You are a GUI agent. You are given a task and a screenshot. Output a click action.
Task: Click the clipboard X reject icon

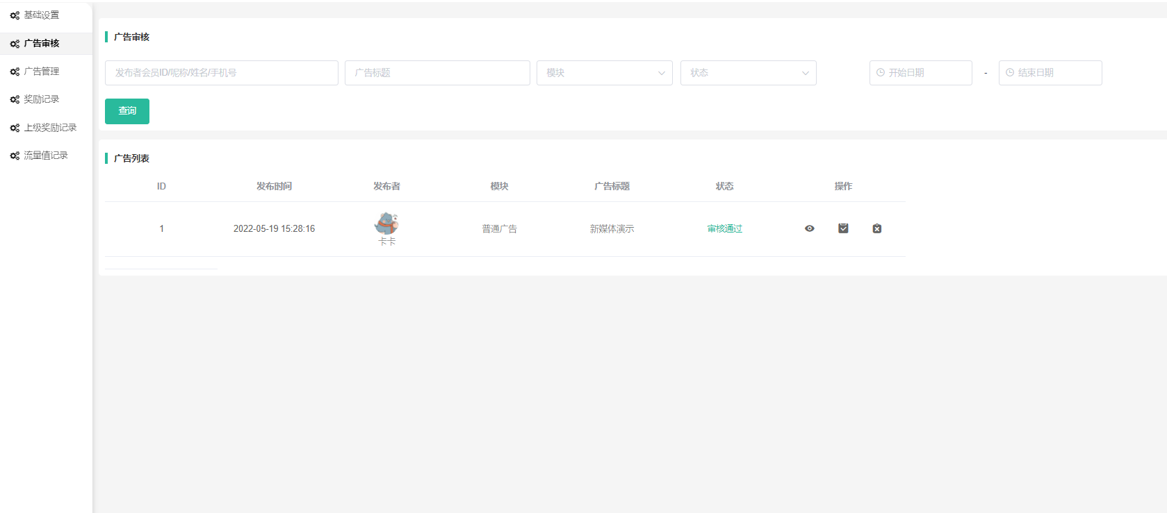pyautogui.click(x=877, y=228)
